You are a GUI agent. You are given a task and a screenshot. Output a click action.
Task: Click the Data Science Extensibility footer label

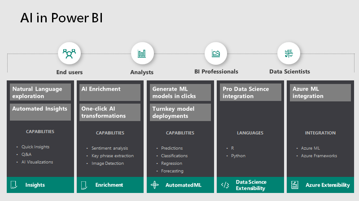[251, 185]
